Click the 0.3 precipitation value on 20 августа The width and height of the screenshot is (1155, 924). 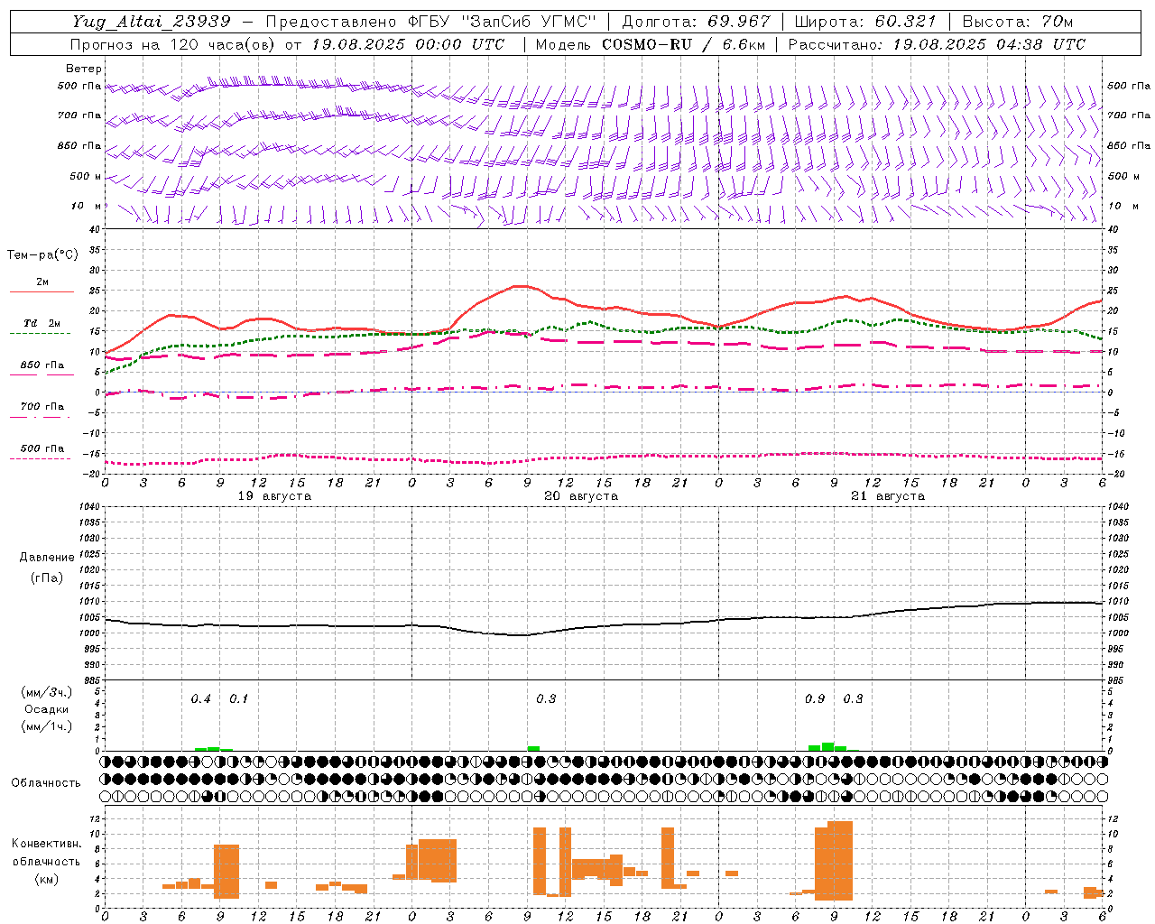tap(546, 699)
